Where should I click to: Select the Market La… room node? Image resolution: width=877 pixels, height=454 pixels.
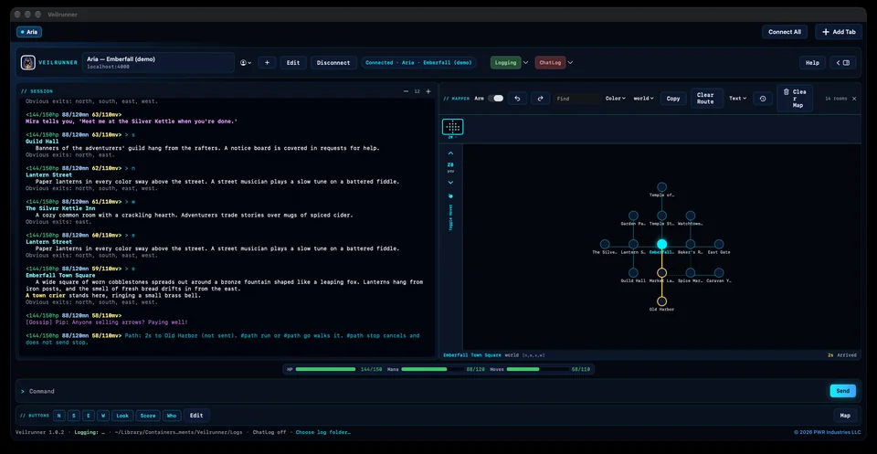click(661, 273)
